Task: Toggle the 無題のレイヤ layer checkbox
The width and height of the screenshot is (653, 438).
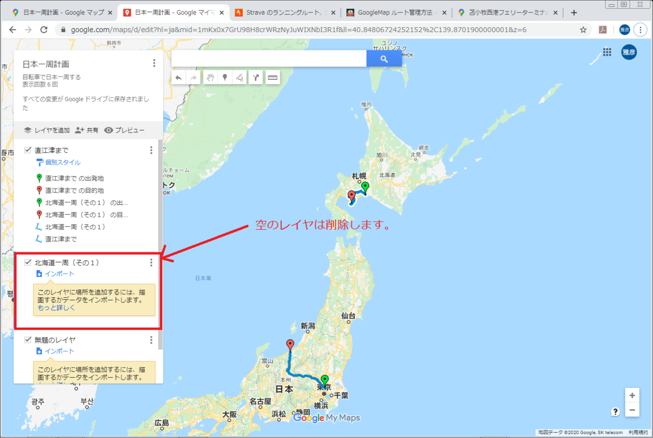Action: click(28, 340)
